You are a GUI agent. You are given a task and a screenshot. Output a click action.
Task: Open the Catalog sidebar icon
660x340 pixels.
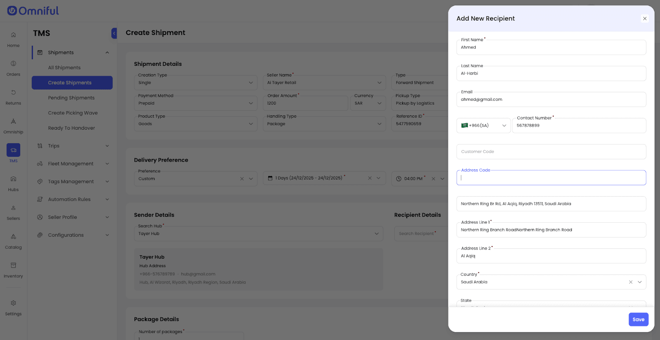tap(13, 237)
